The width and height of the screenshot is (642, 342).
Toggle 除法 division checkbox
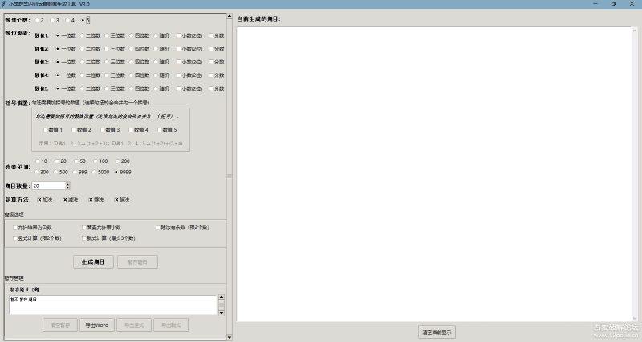pos(122,200)
